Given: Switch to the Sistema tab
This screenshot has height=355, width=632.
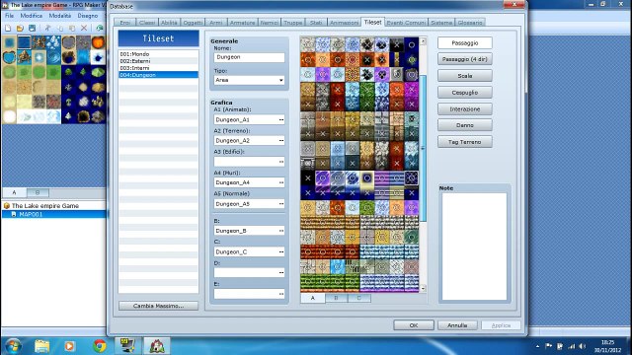Looking at the screenshot, I should point(441,23).
